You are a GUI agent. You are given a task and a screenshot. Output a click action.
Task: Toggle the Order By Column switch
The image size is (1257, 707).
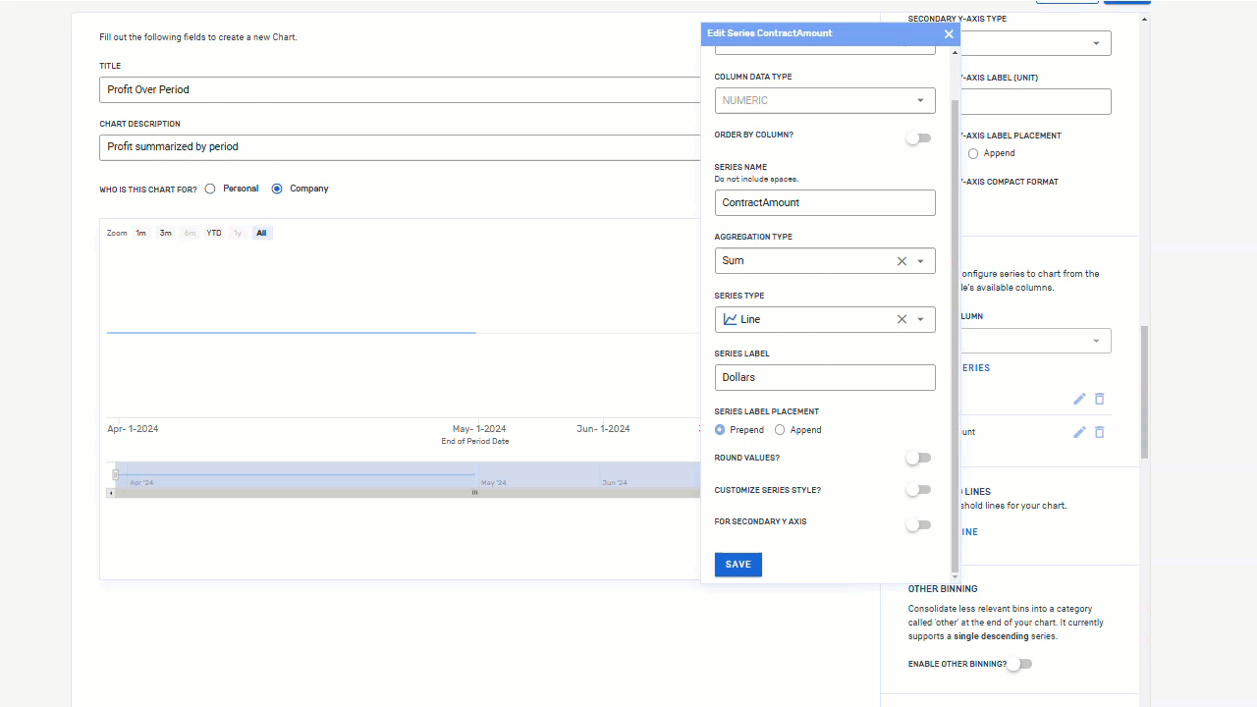[x=918, y=138]
